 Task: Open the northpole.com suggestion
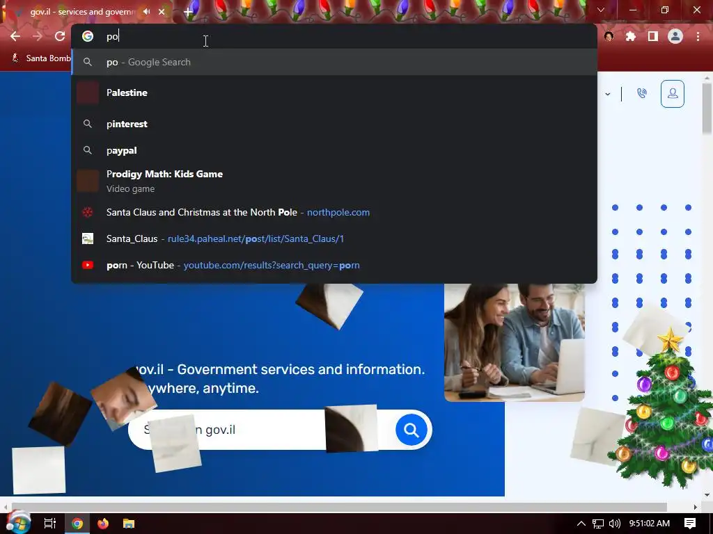tap(334, 212)
